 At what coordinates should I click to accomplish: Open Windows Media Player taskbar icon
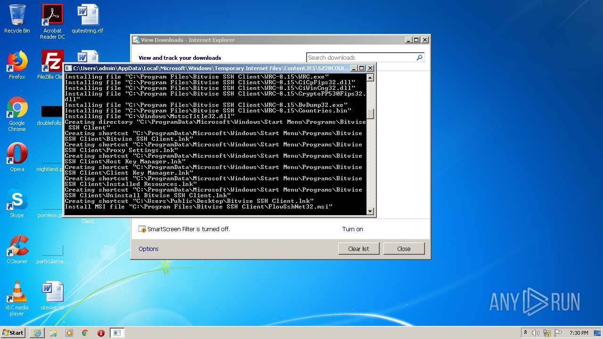69,333
